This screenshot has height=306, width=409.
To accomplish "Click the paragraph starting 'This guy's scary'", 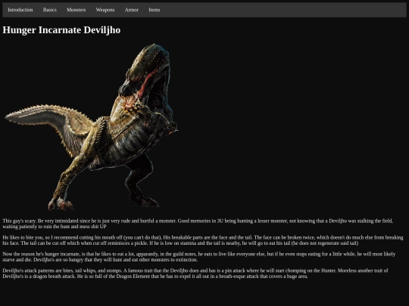I will [198, 224].
